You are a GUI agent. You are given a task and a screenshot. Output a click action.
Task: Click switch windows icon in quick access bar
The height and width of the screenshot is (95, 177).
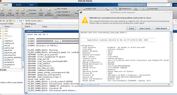140,5
